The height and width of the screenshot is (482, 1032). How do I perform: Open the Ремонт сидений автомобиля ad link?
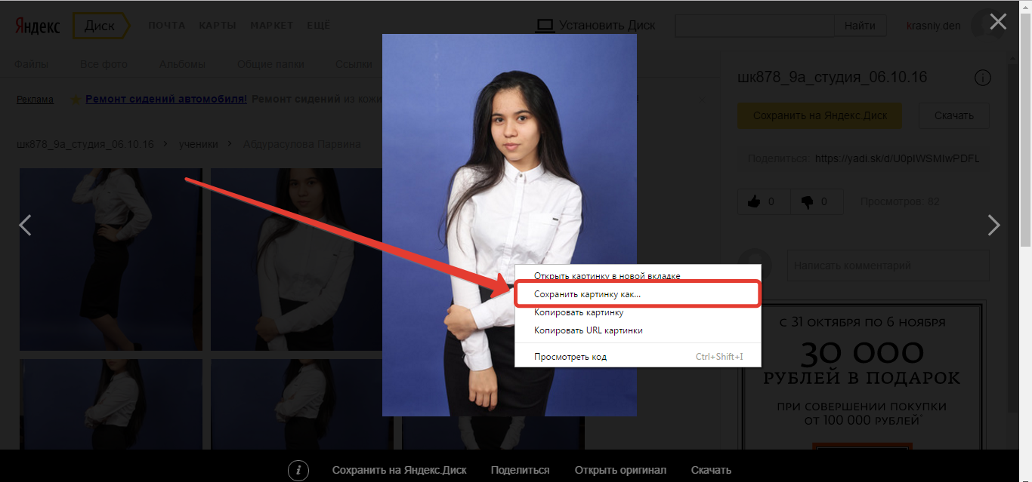click(x=166, y=99)
